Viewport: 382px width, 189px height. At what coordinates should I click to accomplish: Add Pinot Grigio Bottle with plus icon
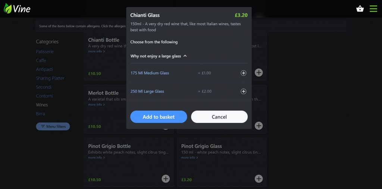(x=166, y=179)
